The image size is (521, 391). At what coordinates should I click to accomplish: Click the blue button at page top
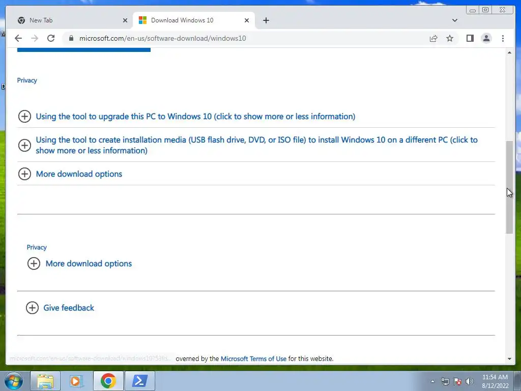pos(84,49)
